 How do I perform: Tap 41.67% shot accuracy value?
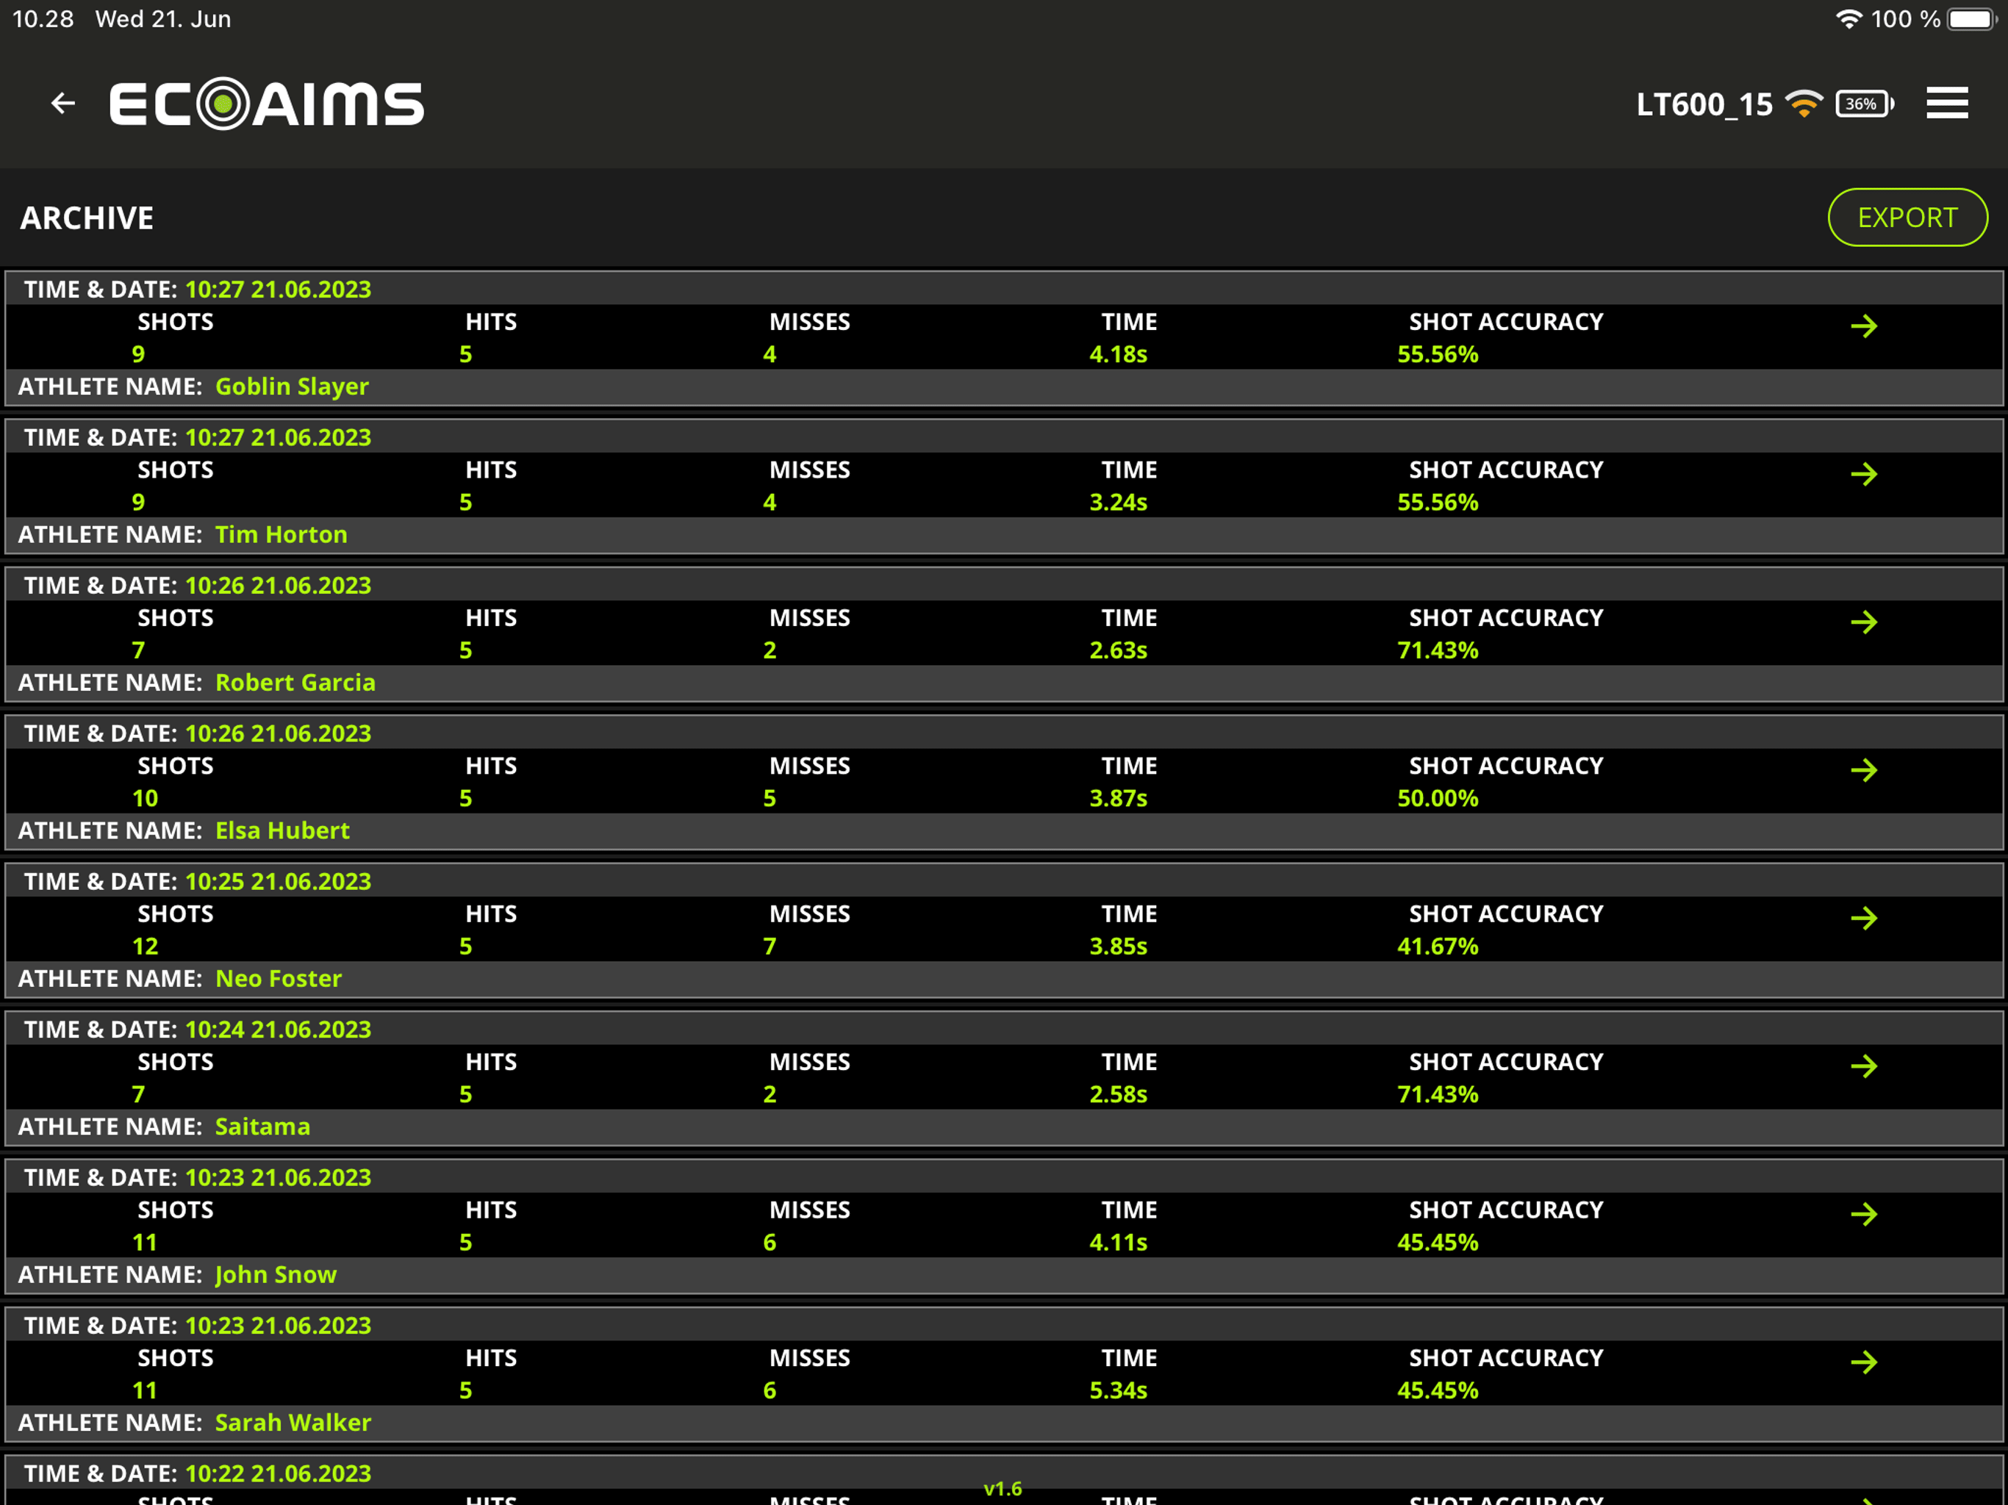pyautogui.click(x=1438, y=947)
